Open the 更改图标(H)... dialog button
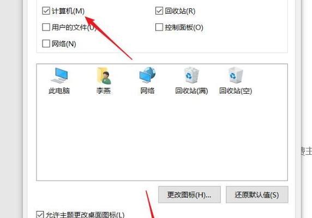This screenshot has width=312, height=218. (189, 195)
